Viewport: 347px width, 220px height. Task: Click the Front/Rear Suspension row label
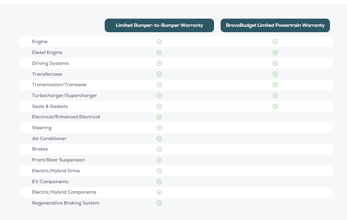click(59, 160)
